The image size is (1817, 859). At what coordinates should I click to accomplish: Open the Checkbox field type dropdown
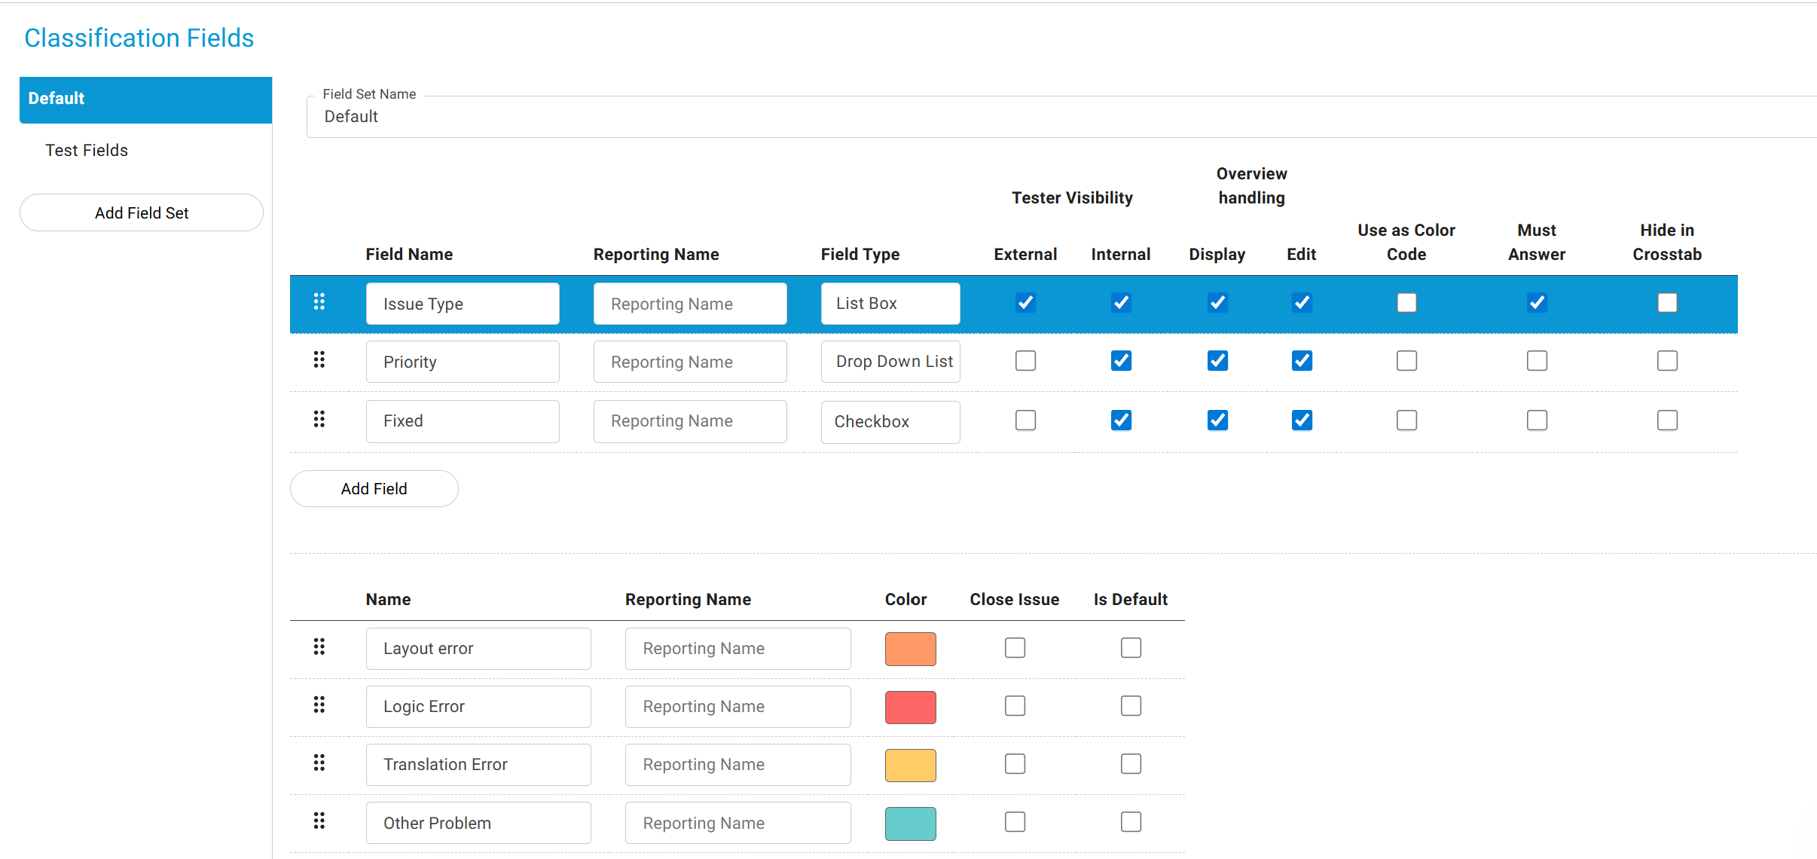click(890, 421)
